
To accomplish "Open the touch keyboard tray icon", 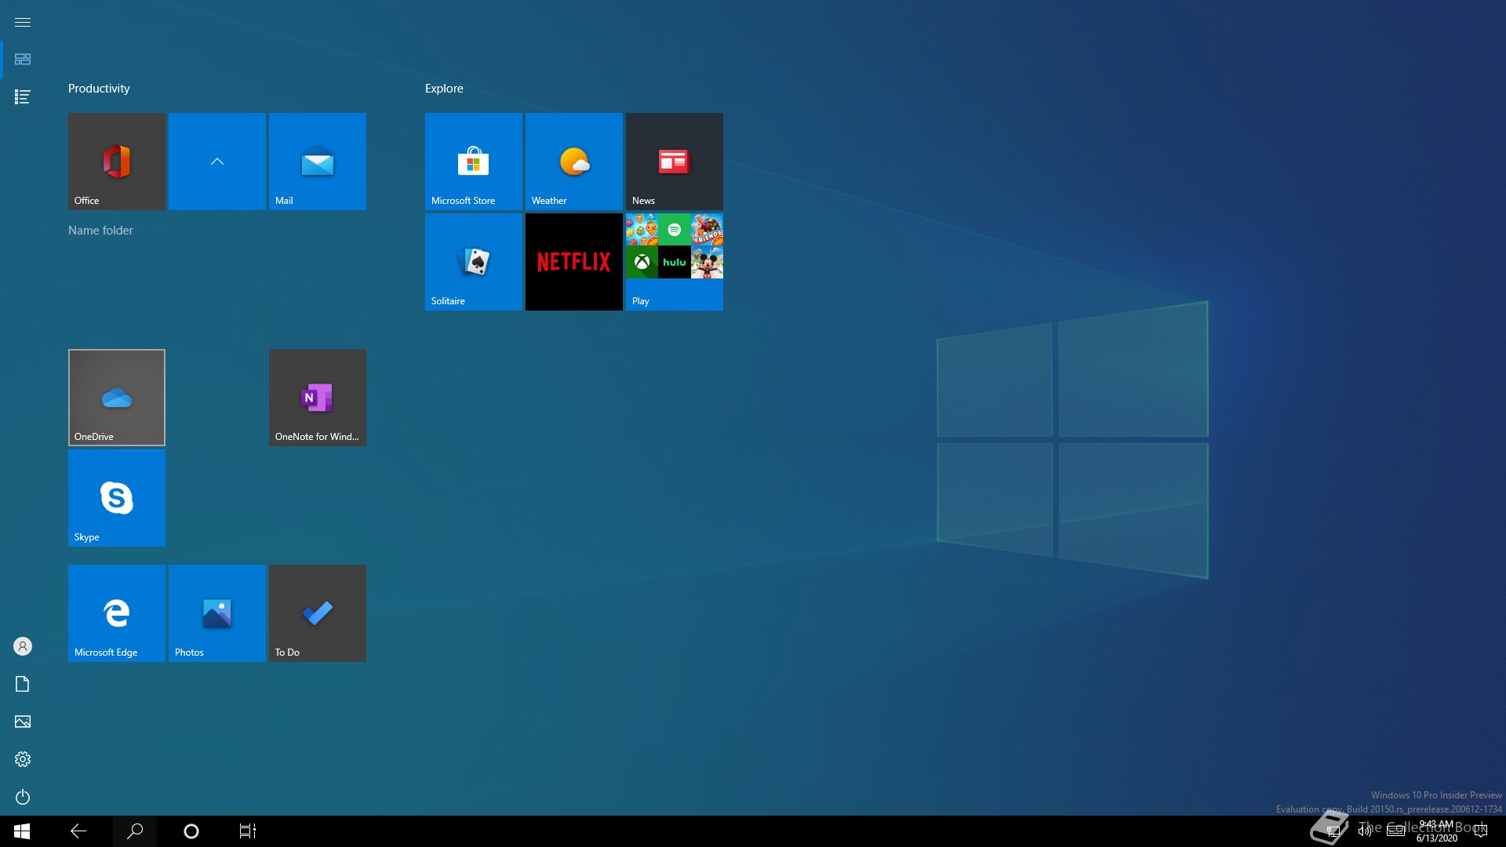I will click(1396, 831).
